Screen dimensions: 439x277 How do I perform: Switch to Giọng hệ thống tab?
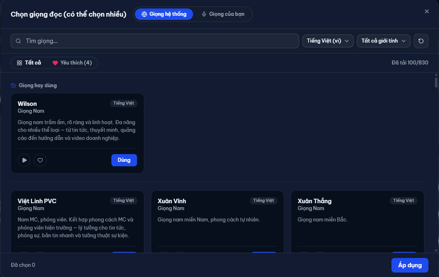coord(164,14)
